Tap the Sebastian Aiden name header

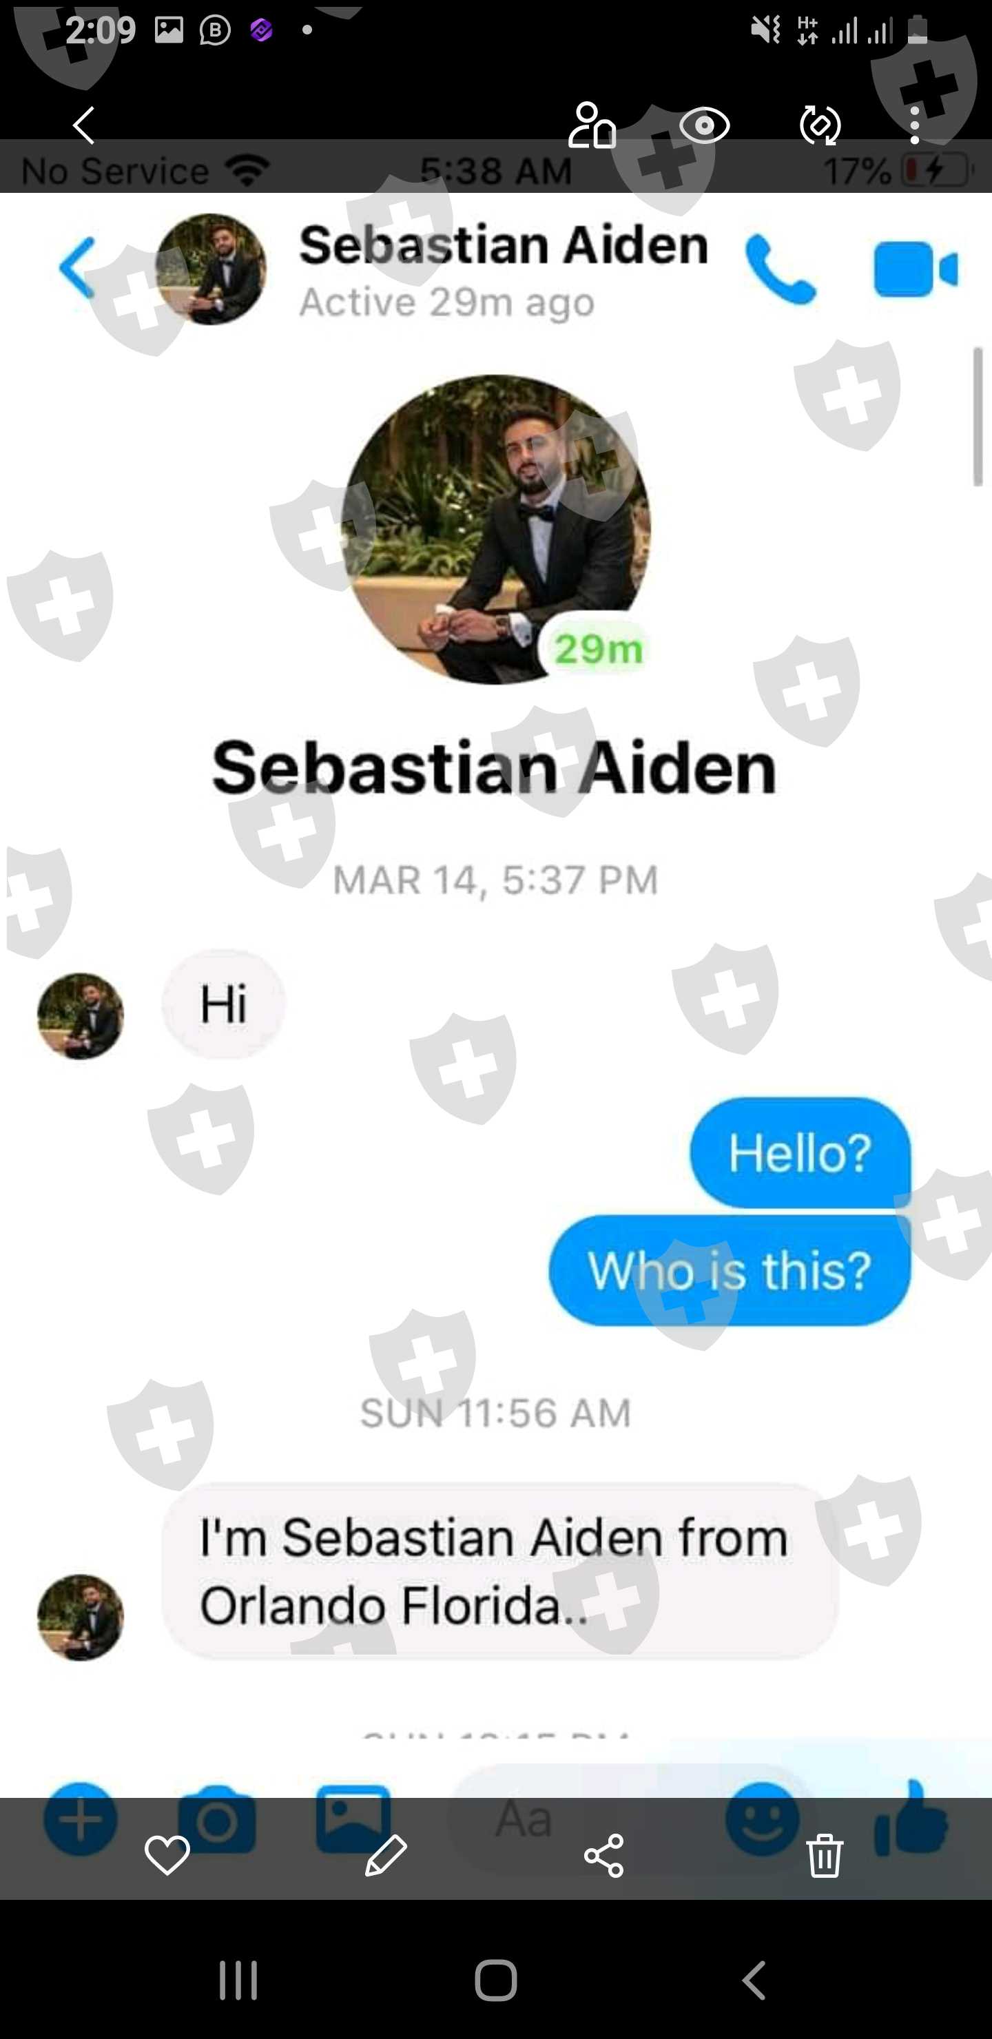pyautogui.click(x=504, y=245)
